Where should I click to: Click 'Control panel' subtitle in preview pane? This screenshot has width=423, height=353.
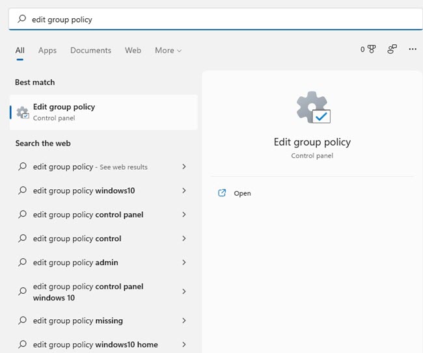(x=312, y=156)
